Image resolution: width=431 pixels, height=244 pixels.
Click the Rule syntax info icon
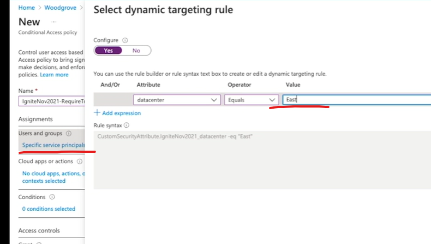[x=127, y=126]
